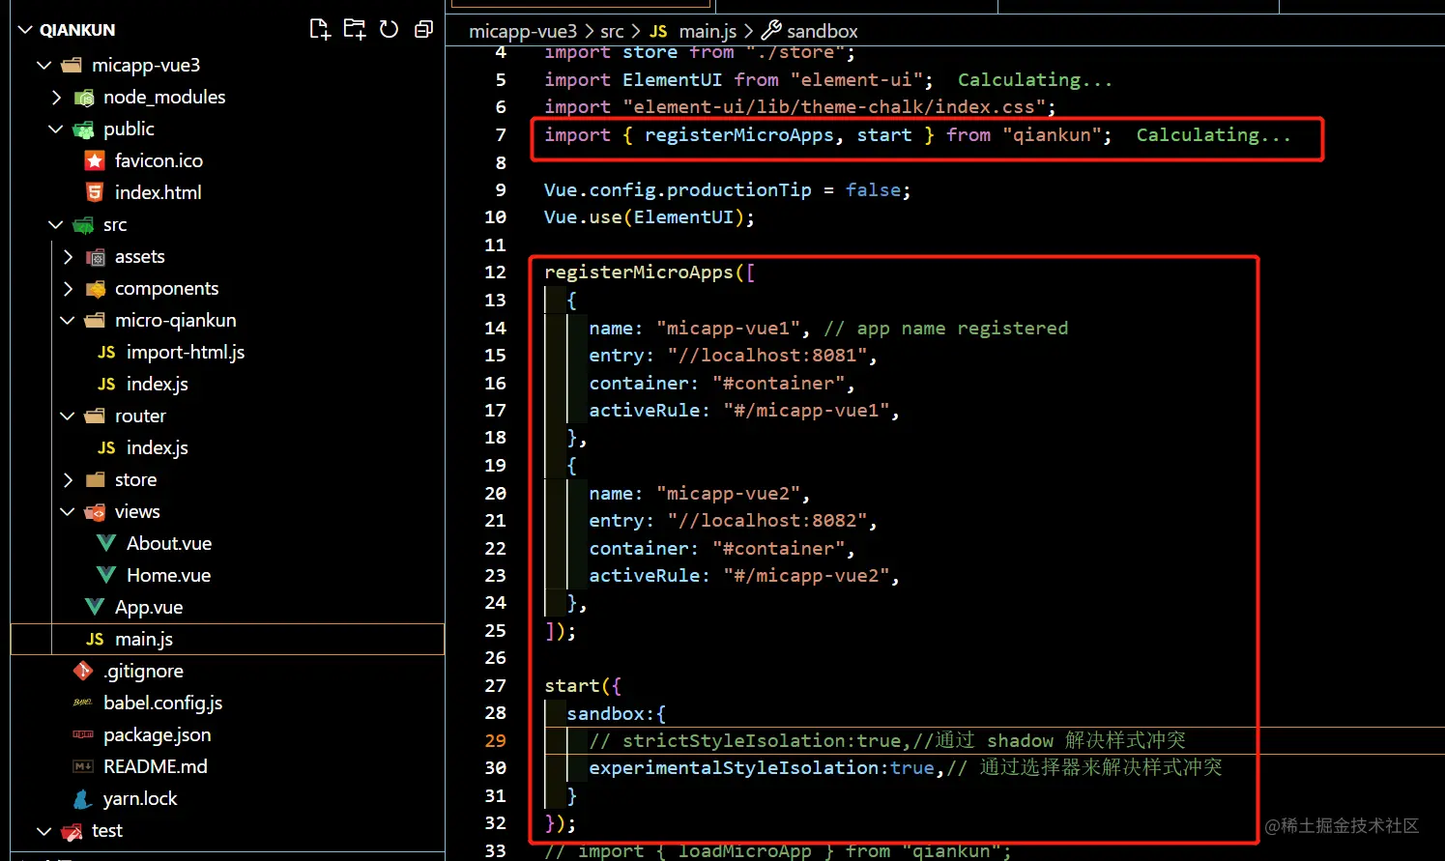Select the src breadcrumb segment
1445x861 pixels.
612,31
